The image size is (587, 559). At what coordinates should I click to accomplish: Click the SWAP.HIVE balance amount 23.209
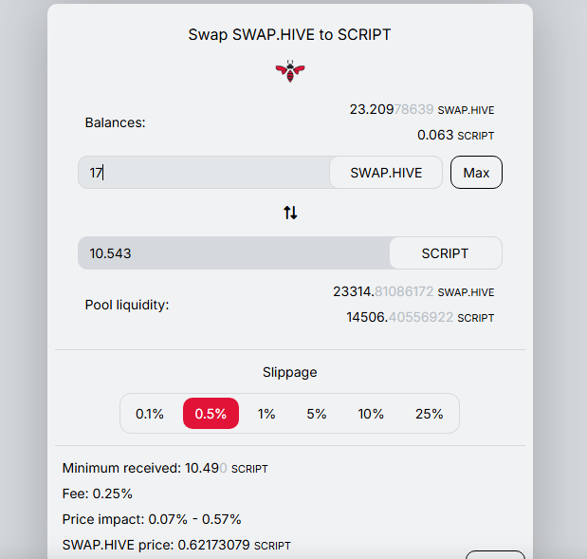tap(392, 109)
